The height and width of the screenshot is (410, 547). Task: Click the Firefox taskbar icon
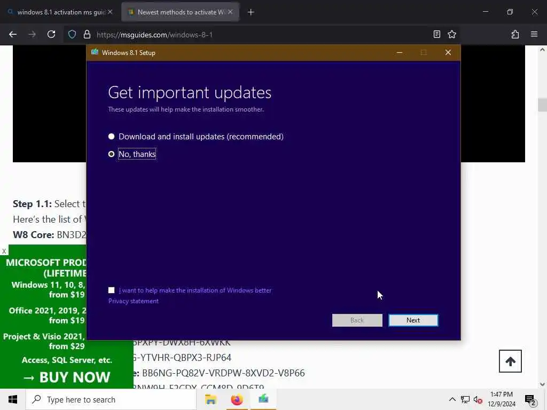(237, 399)
